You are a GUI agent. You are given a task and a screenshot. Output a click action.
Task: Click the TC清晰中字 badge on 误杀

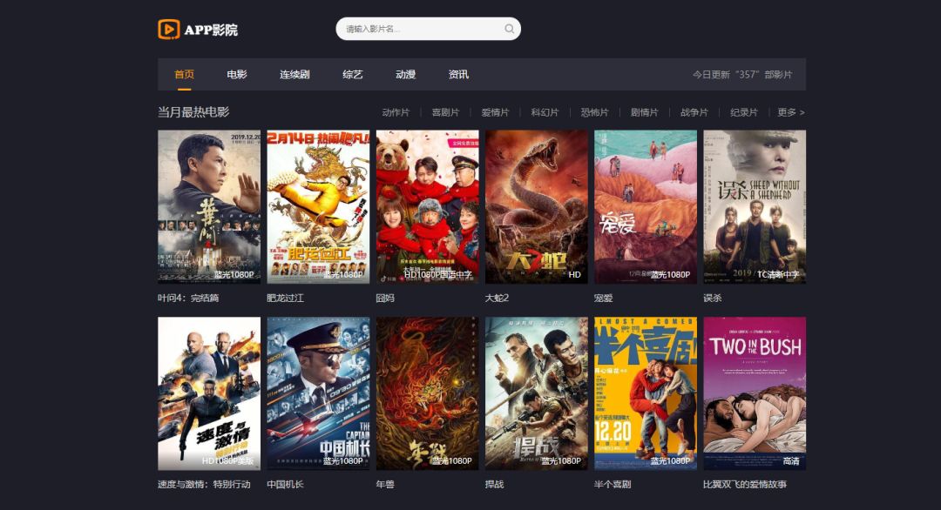778,274
